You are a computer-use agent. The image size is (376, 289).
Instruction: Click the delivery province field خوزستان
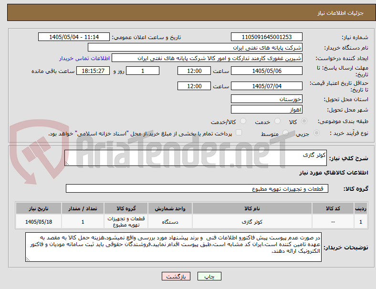point(267,99)
